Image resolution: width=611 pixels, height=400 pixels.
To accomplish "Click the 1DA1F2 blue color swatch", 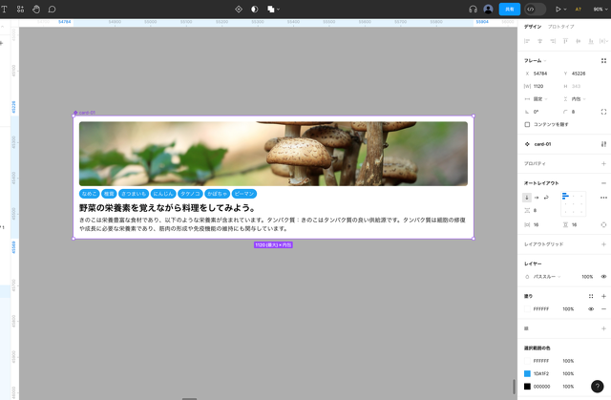I will point(527,373).
